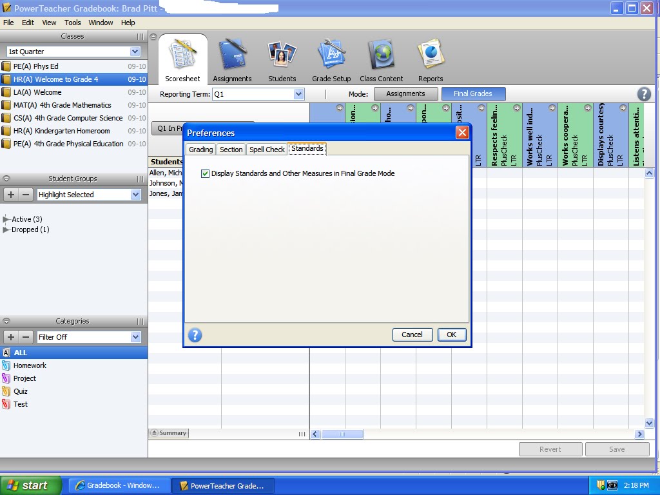Viewport: 660px width, 495px height.
Task: Open the Assignments notebook icon
Action: click(x=232, y=54)
